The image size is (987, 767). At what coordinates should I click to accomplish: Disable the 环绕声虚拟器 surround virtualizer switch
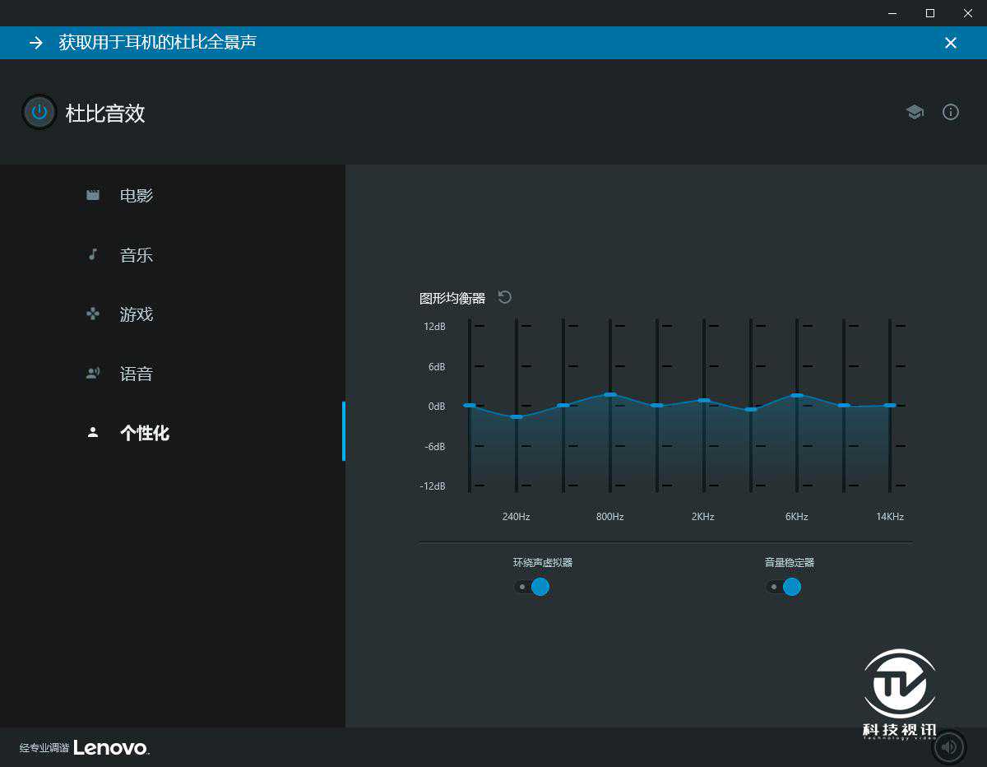click(x=532, y=587)
